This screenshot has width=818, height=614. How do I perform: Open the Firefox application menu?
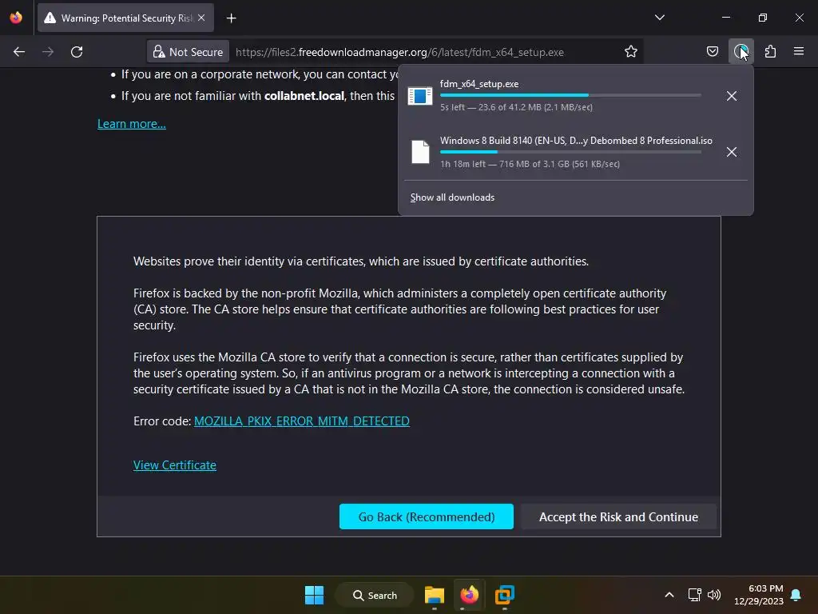point(799,52)
